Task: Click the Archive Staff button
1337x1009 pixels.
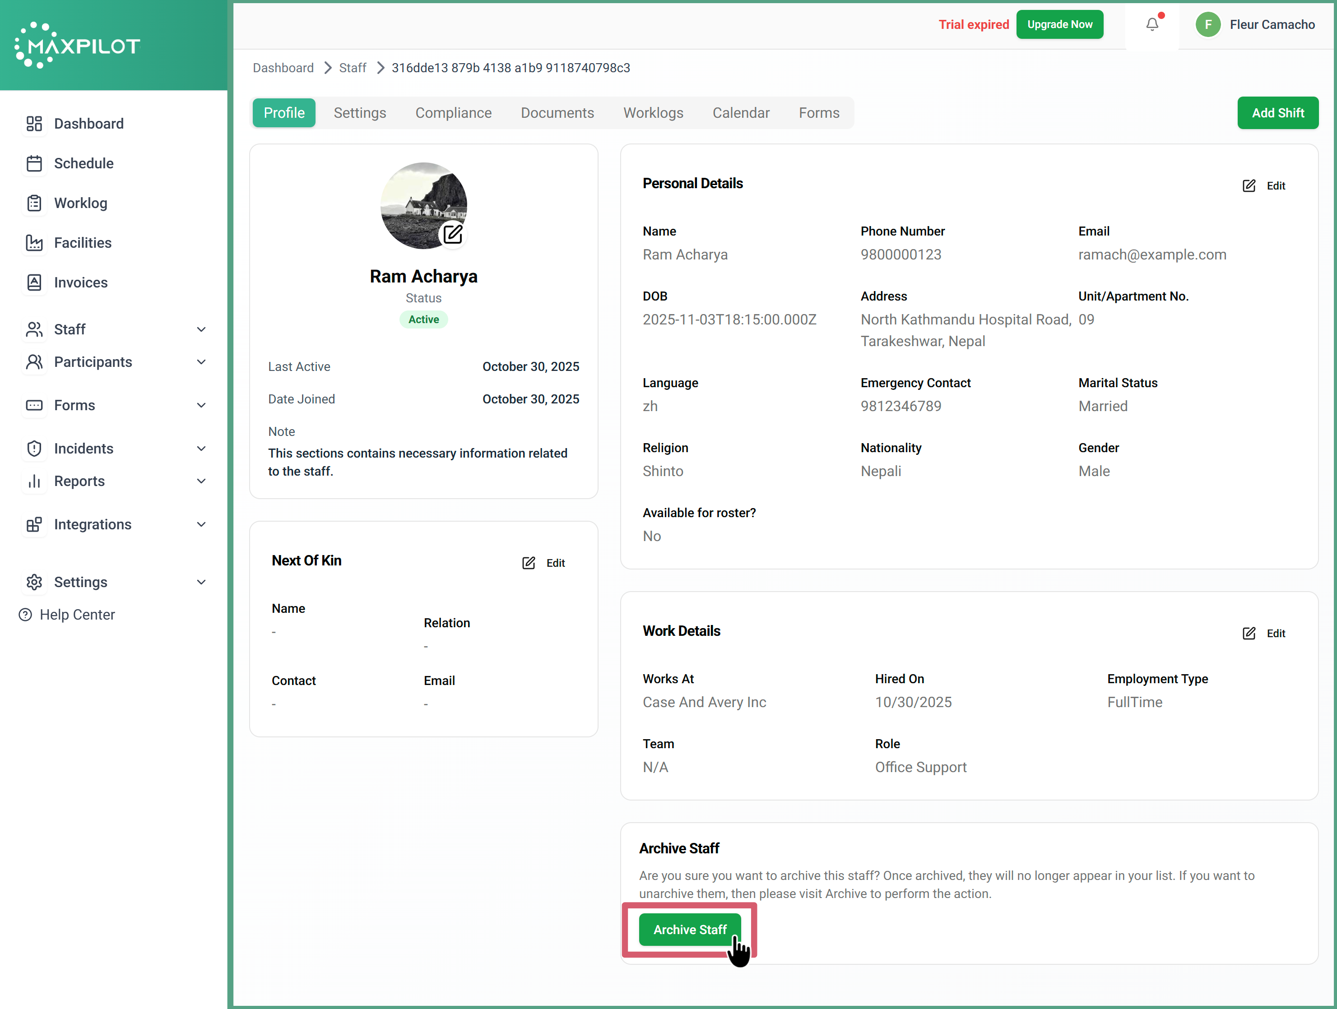Action: (x=690, y=929)
